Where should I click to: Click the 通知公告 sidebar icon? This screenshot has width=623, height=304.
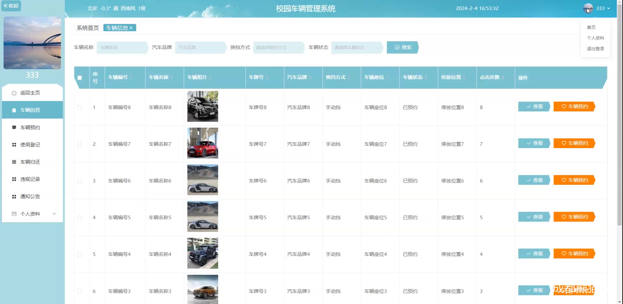click(14, 196)
